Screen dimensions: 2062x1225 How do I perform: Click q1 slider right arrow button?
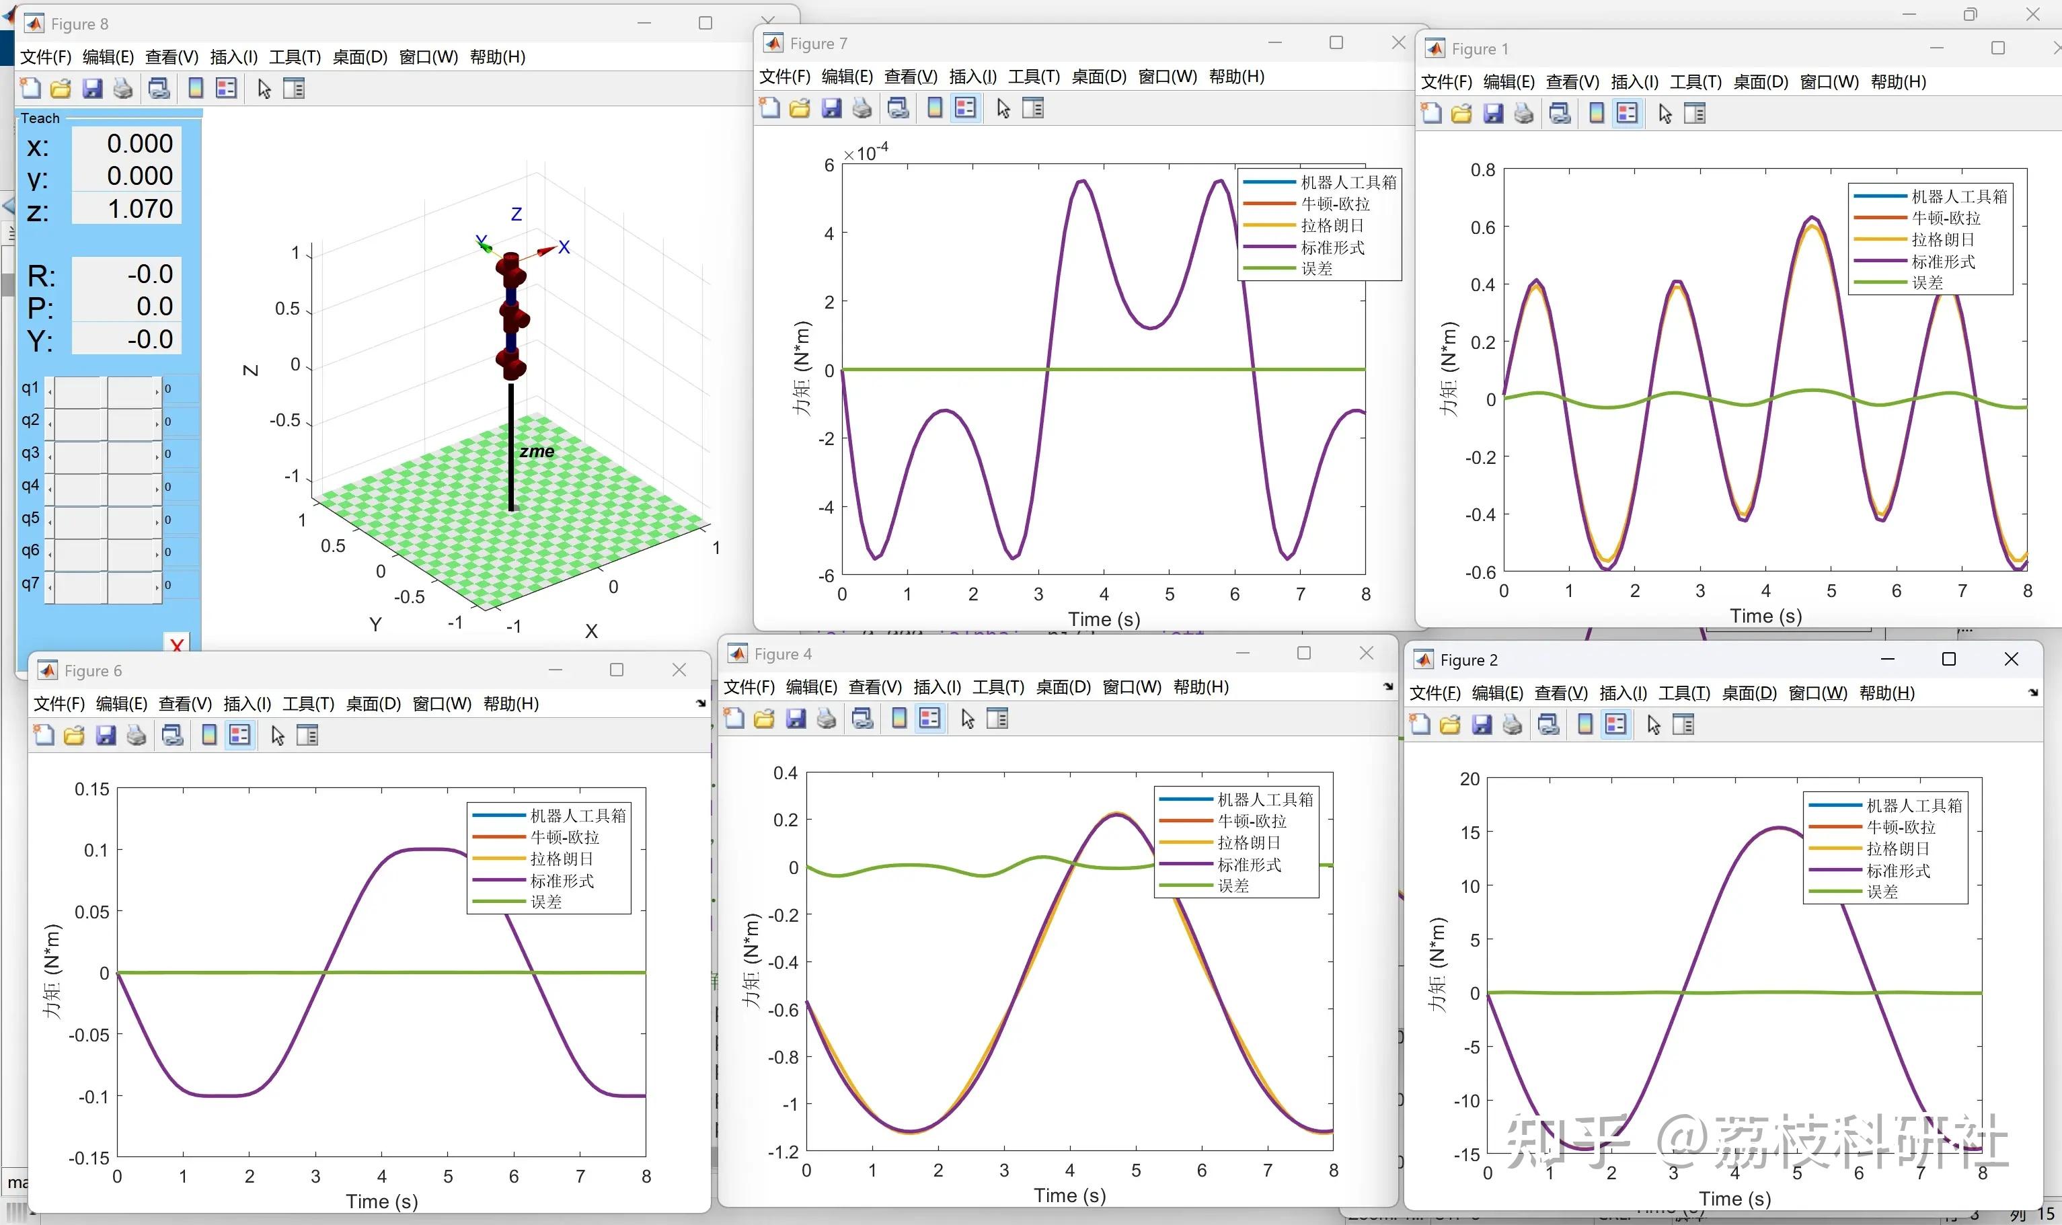coord(157,391)
